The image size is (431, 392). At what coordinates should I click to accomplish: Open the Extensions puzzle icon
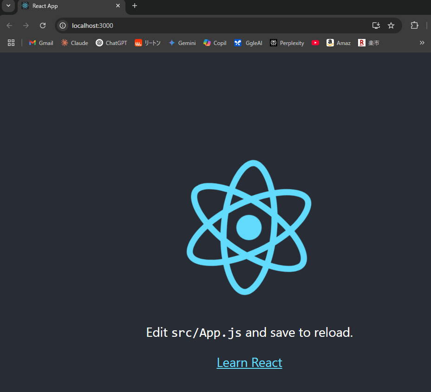(414, 26)
